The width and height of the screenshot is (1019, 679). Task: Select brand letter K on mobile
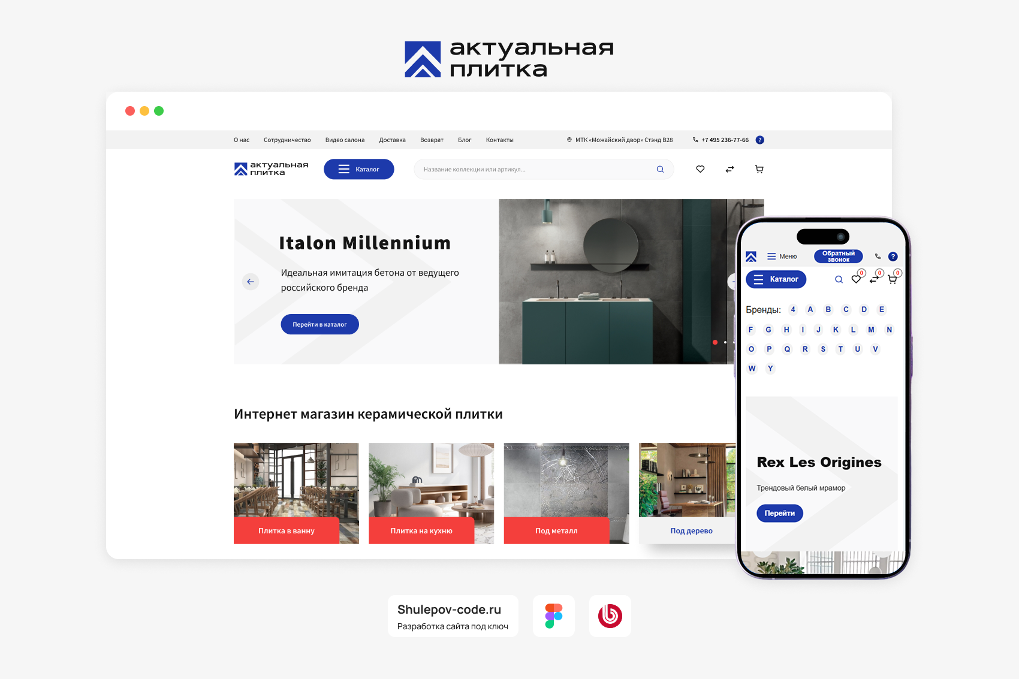point(836,330)
